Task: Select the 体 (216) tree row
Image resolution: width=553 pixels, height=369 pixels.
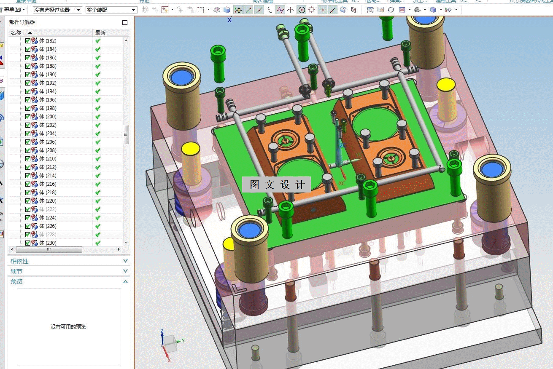Action: coord(65,184)
